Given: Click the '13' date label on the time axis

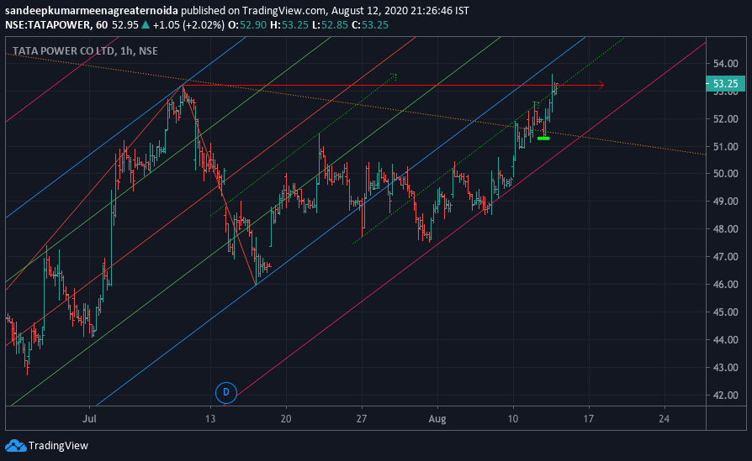Looking at the screenshot, I should click(210, 419).
